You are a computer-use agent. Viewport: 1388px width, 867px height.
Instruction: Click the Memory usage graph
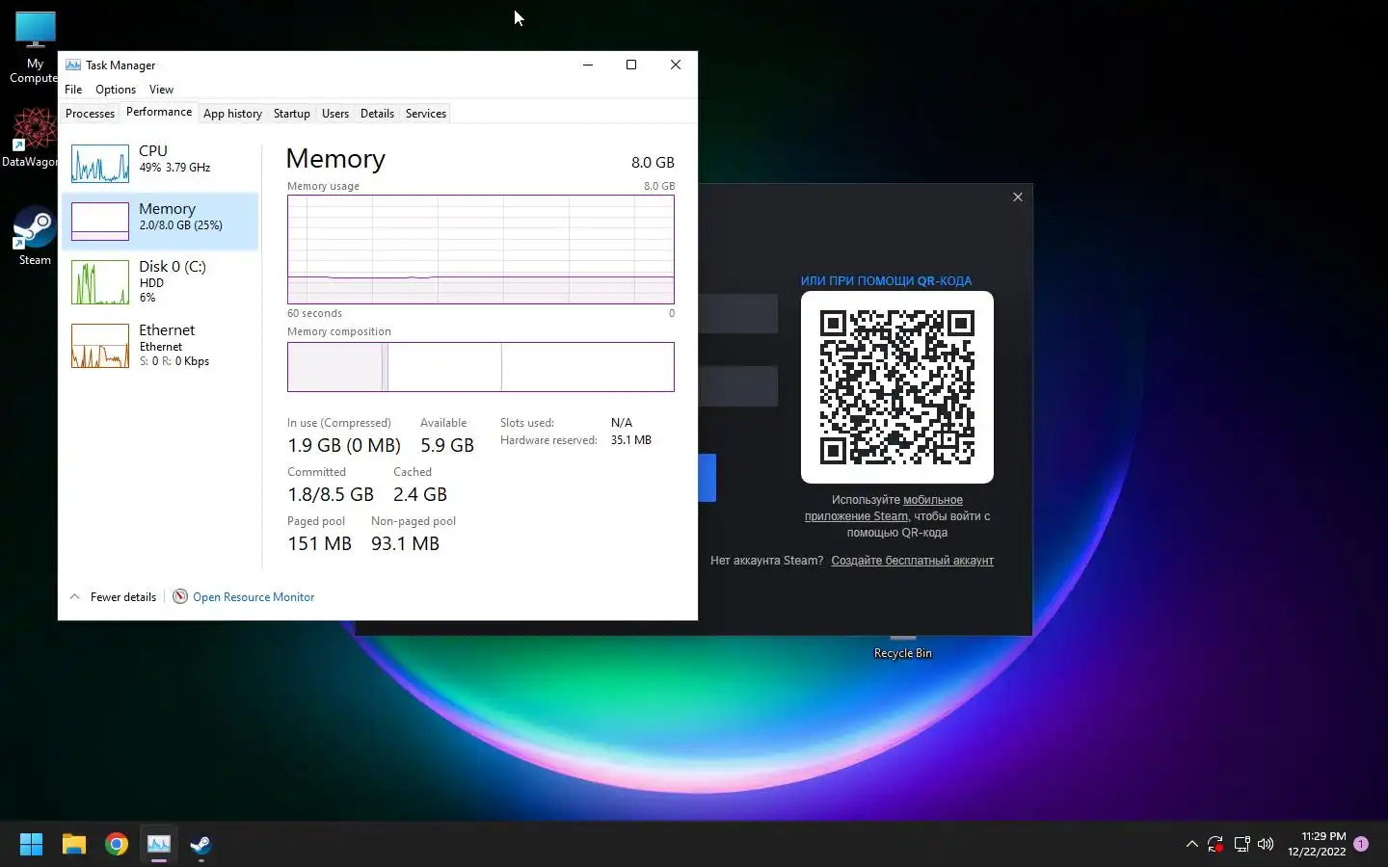[x=481, y=250]
